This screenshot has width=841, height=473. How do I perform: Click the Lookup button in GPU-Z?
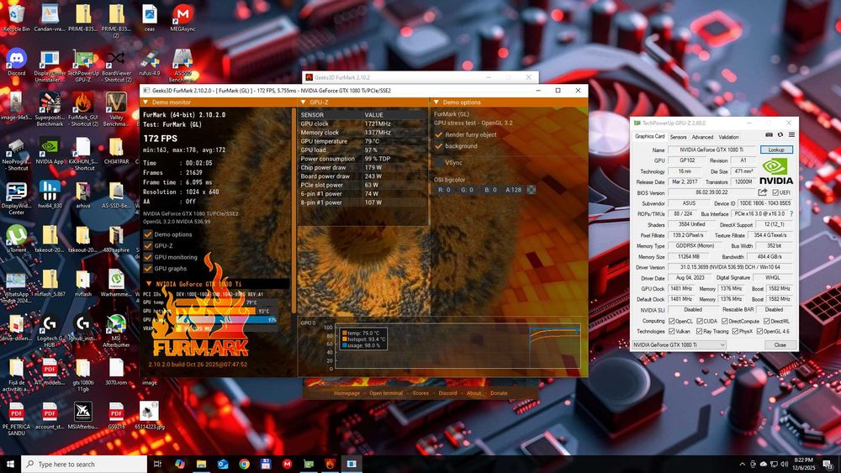pos(776,150)
